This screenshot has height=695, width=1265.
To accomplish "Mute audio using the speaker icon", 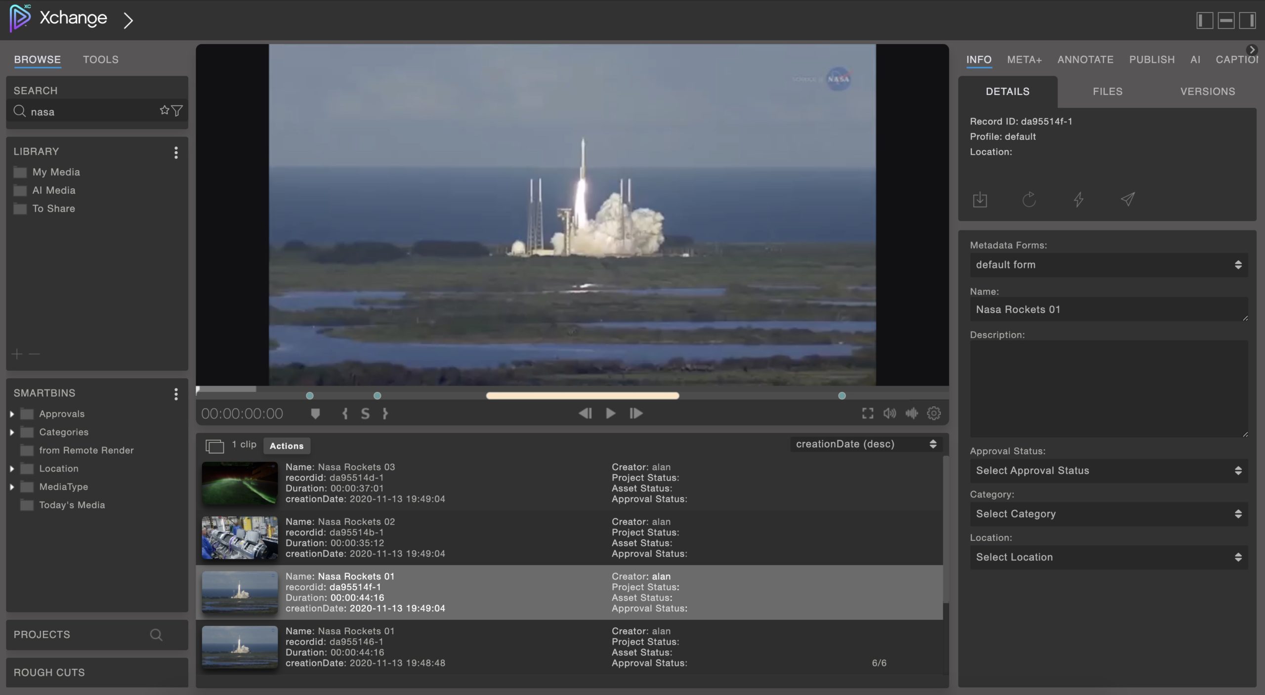I will click(x=889, y=413).
